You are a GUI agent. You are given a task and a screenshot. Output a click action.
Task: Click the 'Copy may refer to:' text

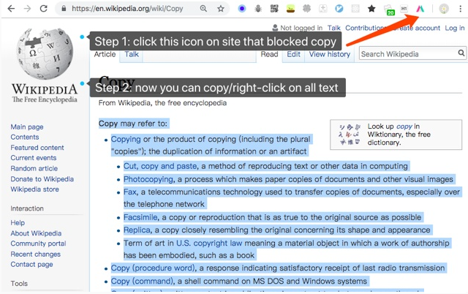[133, 124]
